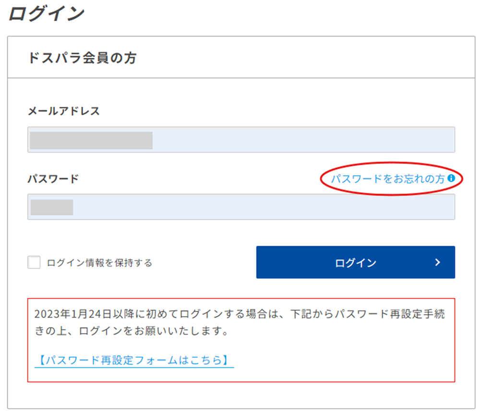Open the パスワードをお忘れの方 link
Viewport: 480px width, 411px height.
(387, 179)
